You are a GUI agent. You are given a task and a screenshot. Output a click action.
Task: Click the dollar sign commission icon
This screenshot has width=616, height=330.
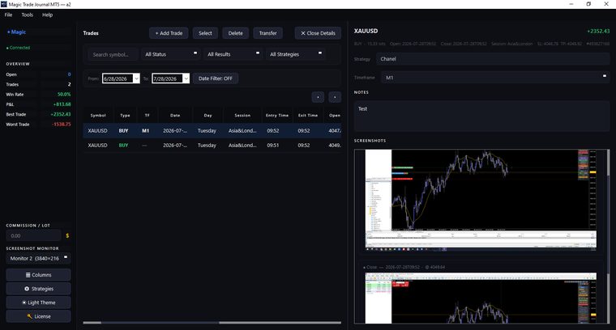67,235
